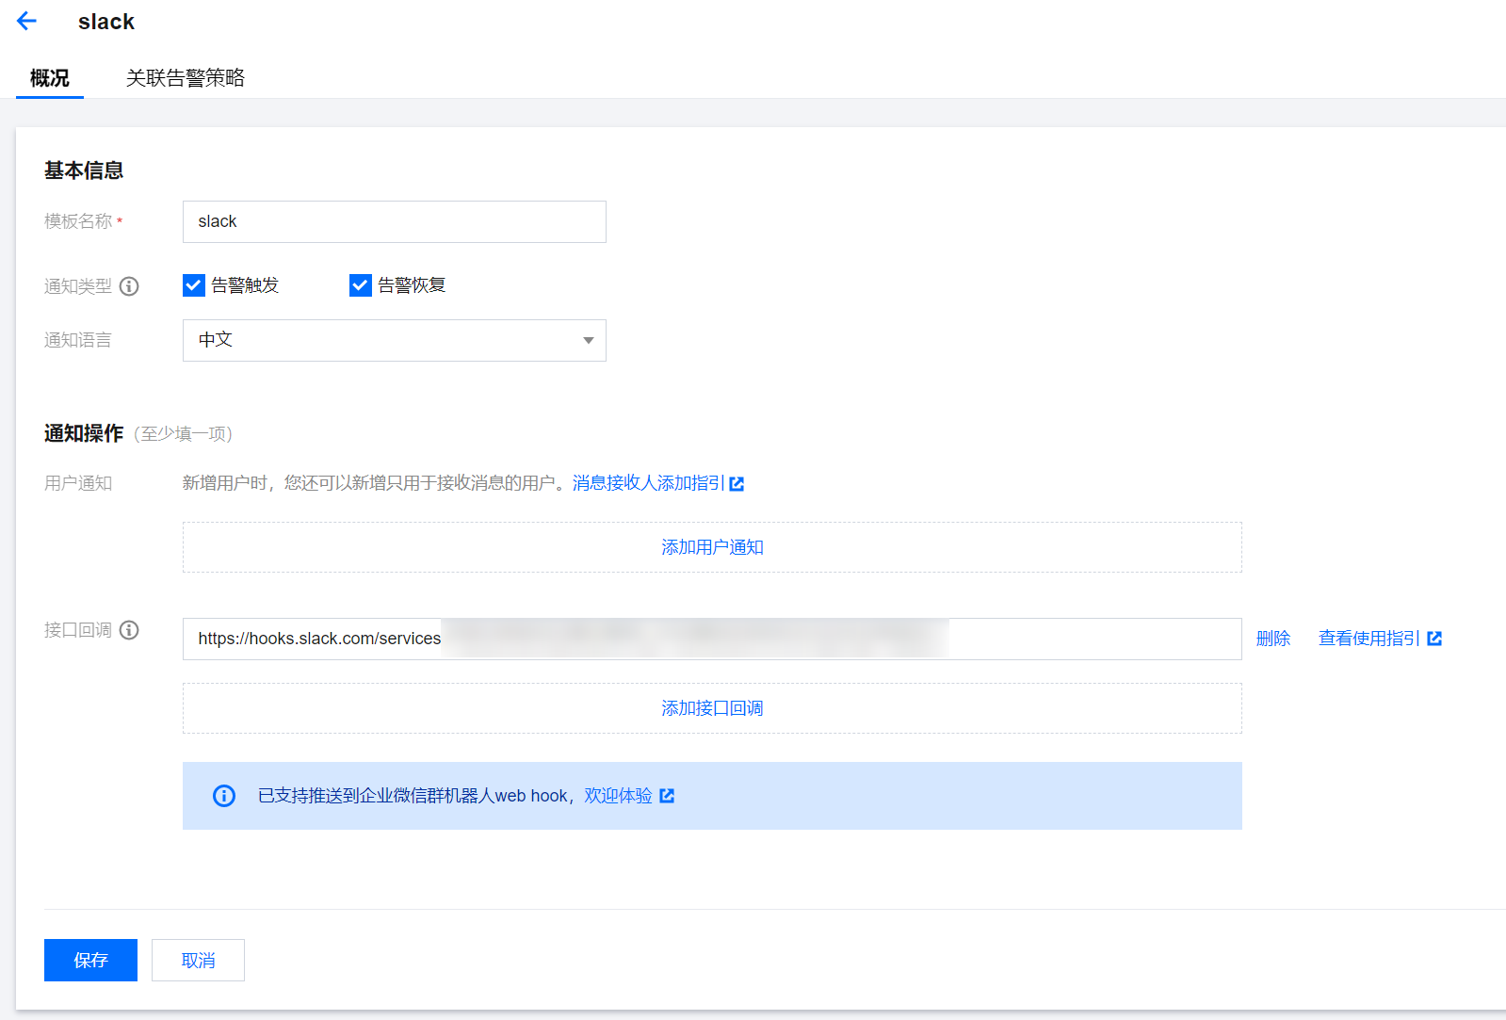This screenshot has width=1506, height=1020.
Task: Open the 查看使用指引 link
Action: tap(1368, 639)
